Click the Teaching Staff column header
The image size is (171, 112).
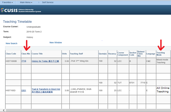point(78,54)
